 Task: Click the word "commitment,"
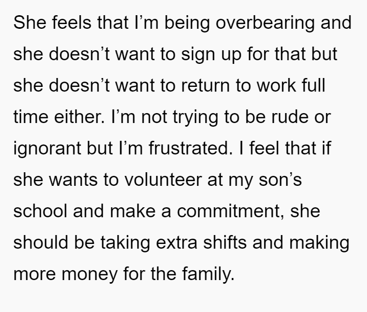coord(231,211)
